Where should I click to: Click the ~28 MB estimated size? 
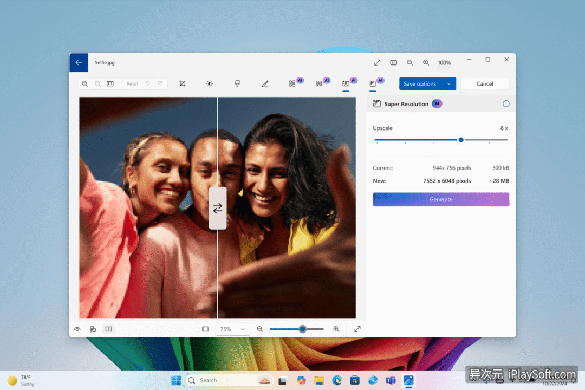pos(499,180)
